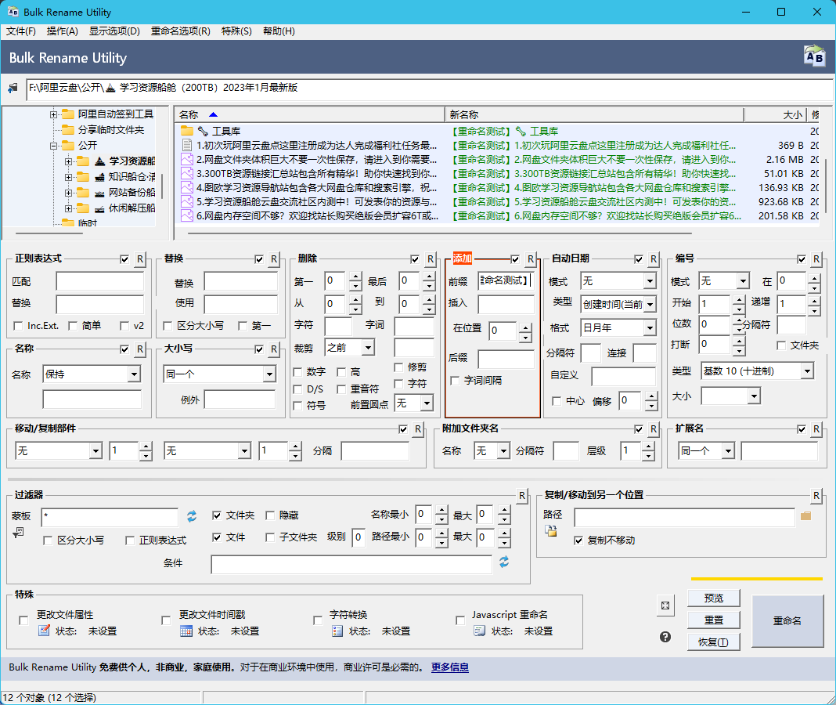Click the refresh icon next to the 蒙板 field
This screenshot has width=836, height=705.
[x=192, y=516]
